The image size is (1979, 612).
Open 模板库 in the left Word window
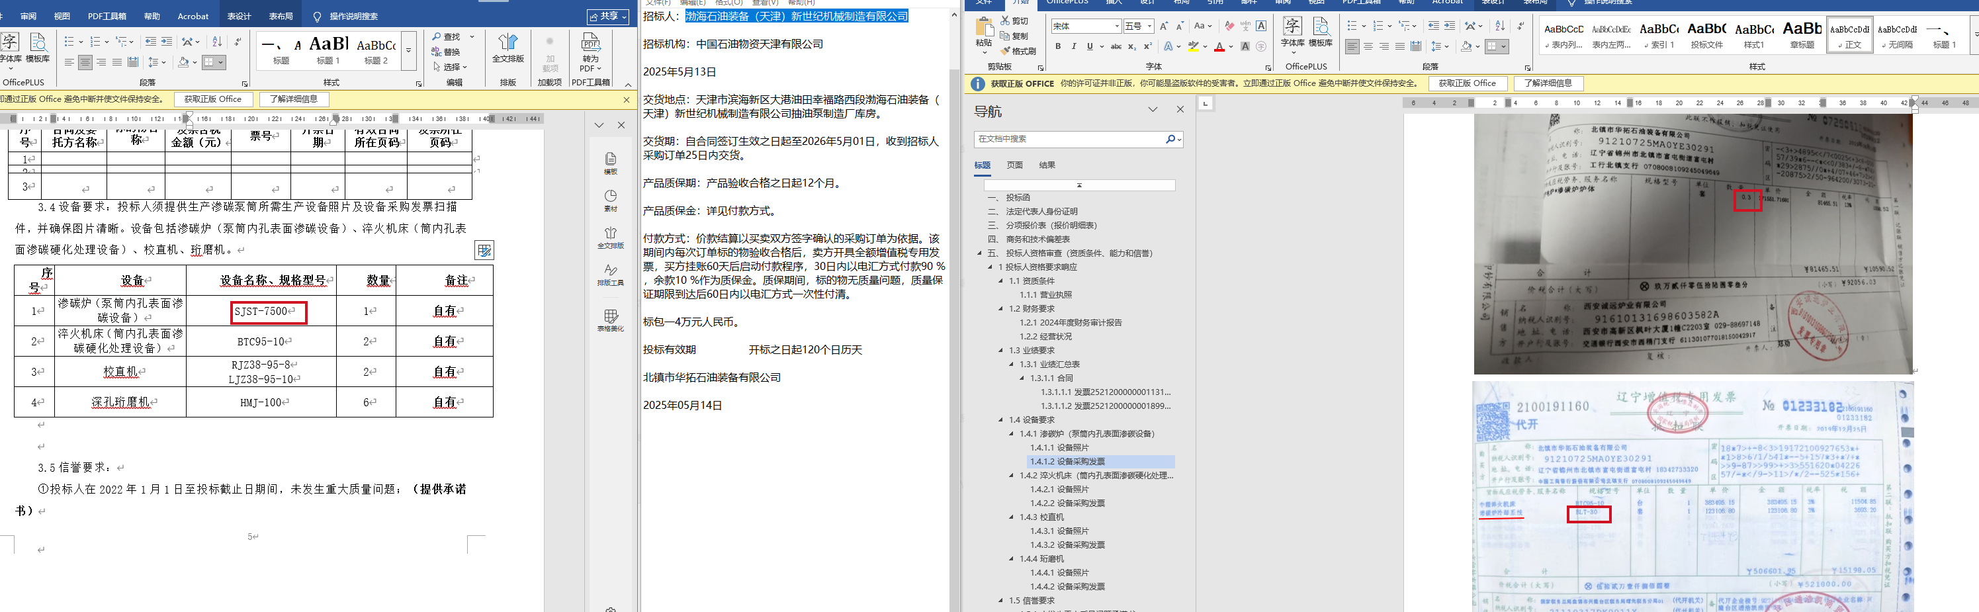pyautogui.click(x=38, y=48)
